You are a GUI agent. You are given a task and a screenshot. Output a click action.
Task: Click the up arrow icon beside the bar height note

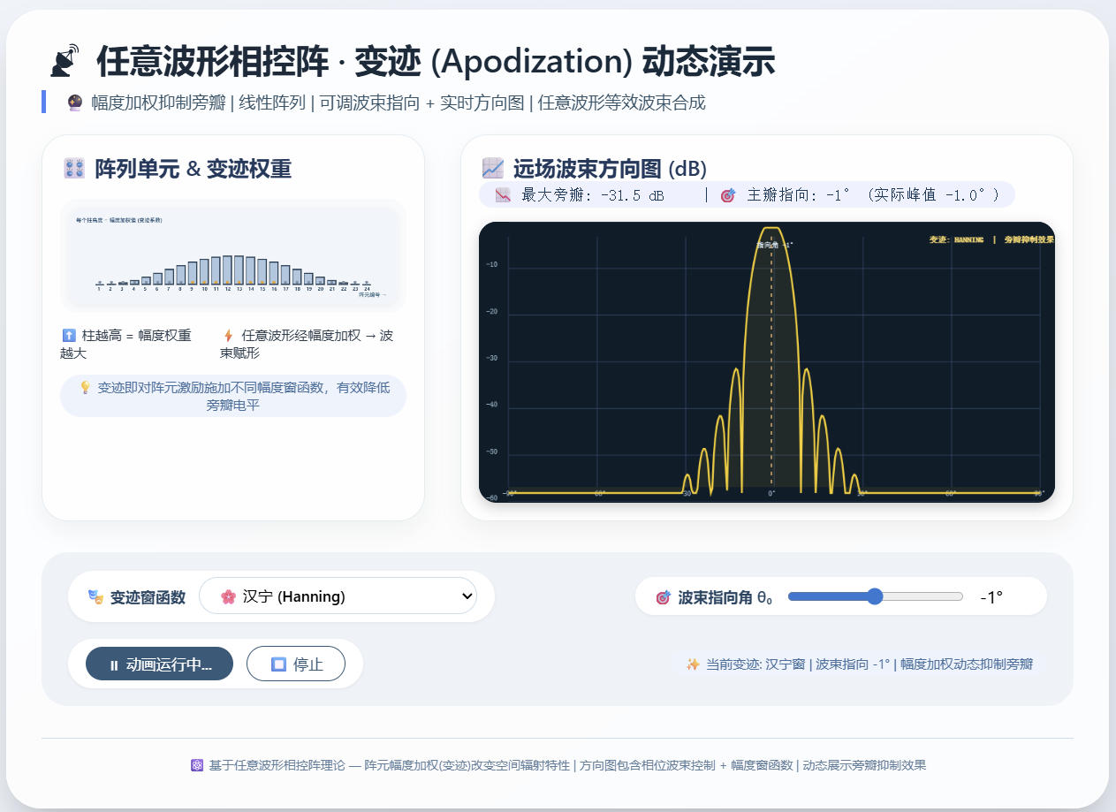point(69,336)
